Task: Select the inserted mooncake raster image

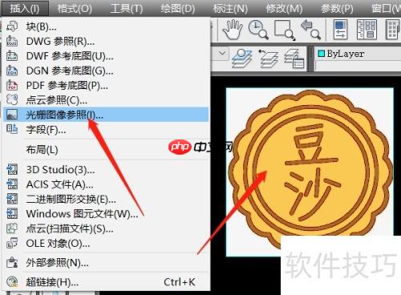Action: point(310,171)
